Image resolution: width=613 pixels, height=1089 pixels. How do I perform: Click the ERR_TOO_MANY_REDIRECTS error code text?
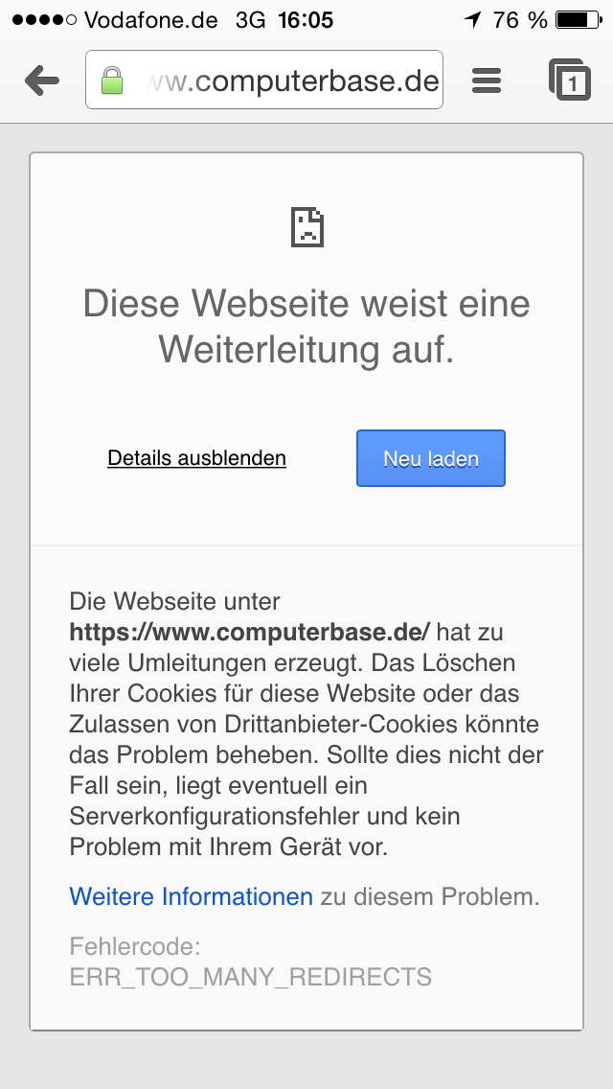click(251, 977)
